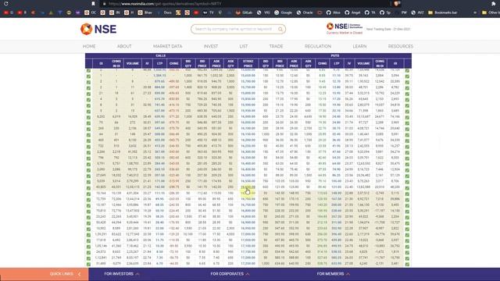Expand the FOR MEMBERS footer section

click(334, 274)
